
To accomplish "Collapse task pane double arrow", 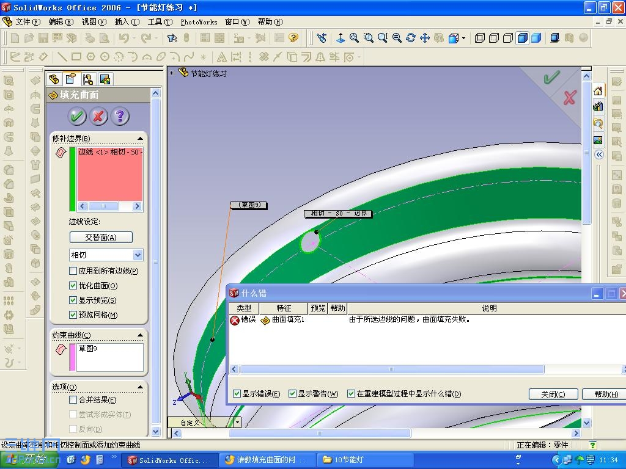I will (x=599, y=155).
